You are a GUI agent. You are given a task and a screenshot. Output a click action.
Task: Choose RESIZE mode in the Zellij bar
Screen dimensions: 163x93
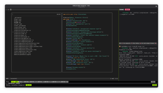pyautogui.click(x=35, y=82)
